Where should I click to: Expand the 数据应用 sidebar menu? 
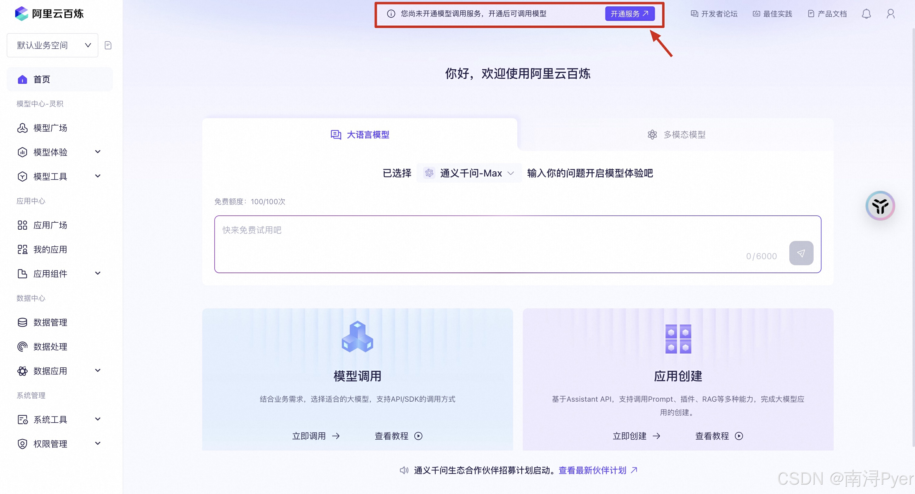pyautogui.click(x=60, y=371)
